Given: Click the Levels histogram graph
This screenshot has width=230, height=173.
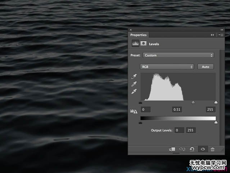Looking at the screenshot, I should tap(178, 86).
